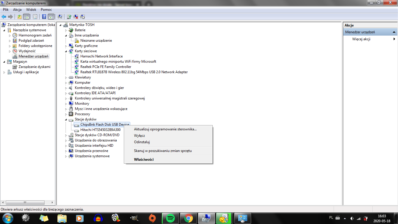
Task: Collapse the Karty sieciowe node
Action: (x=66, y=51)
